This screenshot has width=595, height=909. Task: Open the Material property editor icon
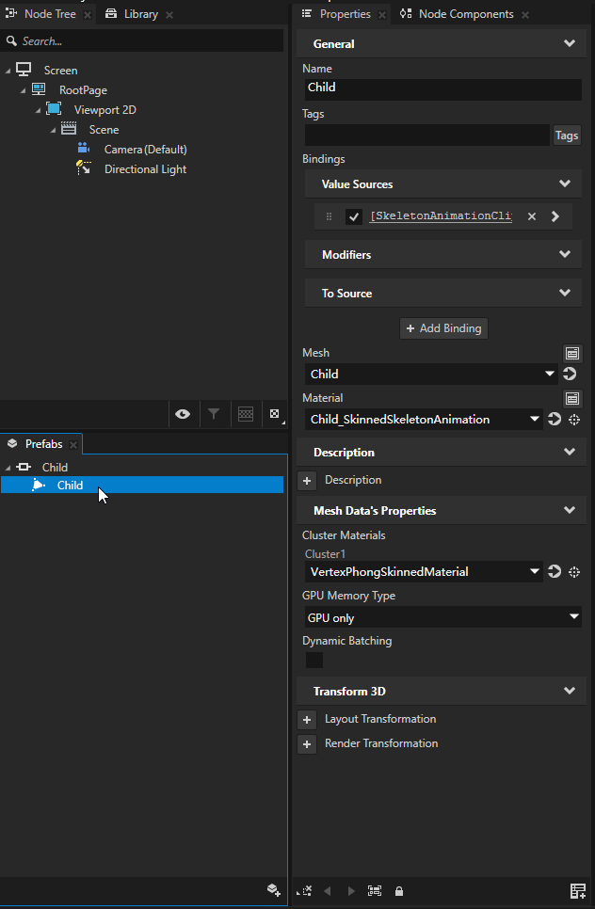[572, 398]
